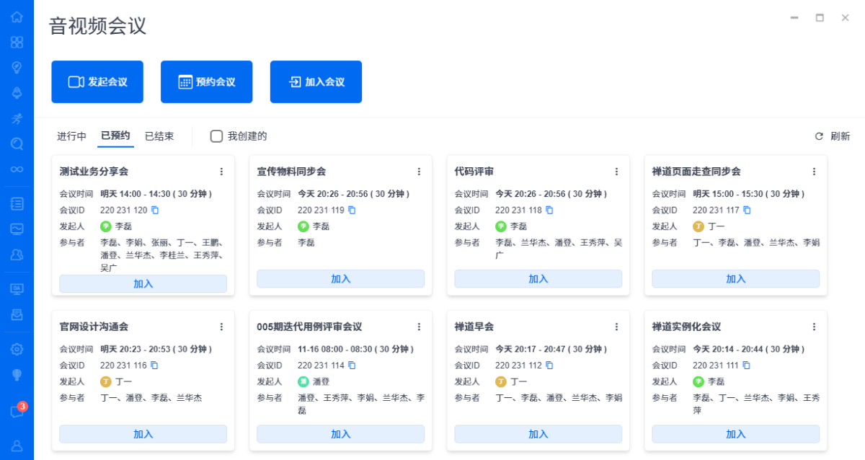
Task: Click the 预约会议 button
Action: (x=206, y=82)
